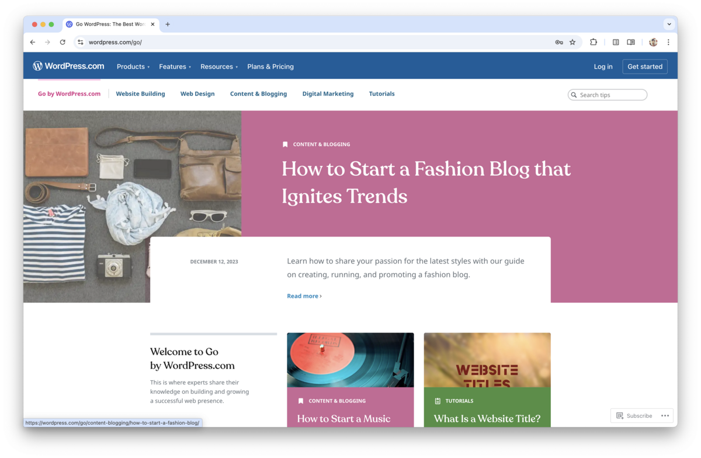Expand the Features dropdown menu
The height and width of the screenshot is (458, 701).
(x=175, y=67)
